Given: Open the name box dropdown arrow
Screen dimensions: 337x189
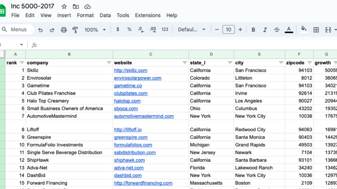Looking at the screenshot, I should point(21,45).
